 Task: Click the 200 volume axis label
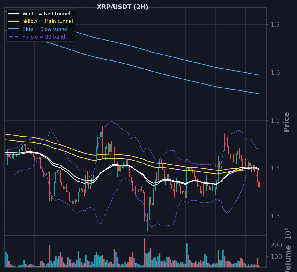(x=276, y=245)
